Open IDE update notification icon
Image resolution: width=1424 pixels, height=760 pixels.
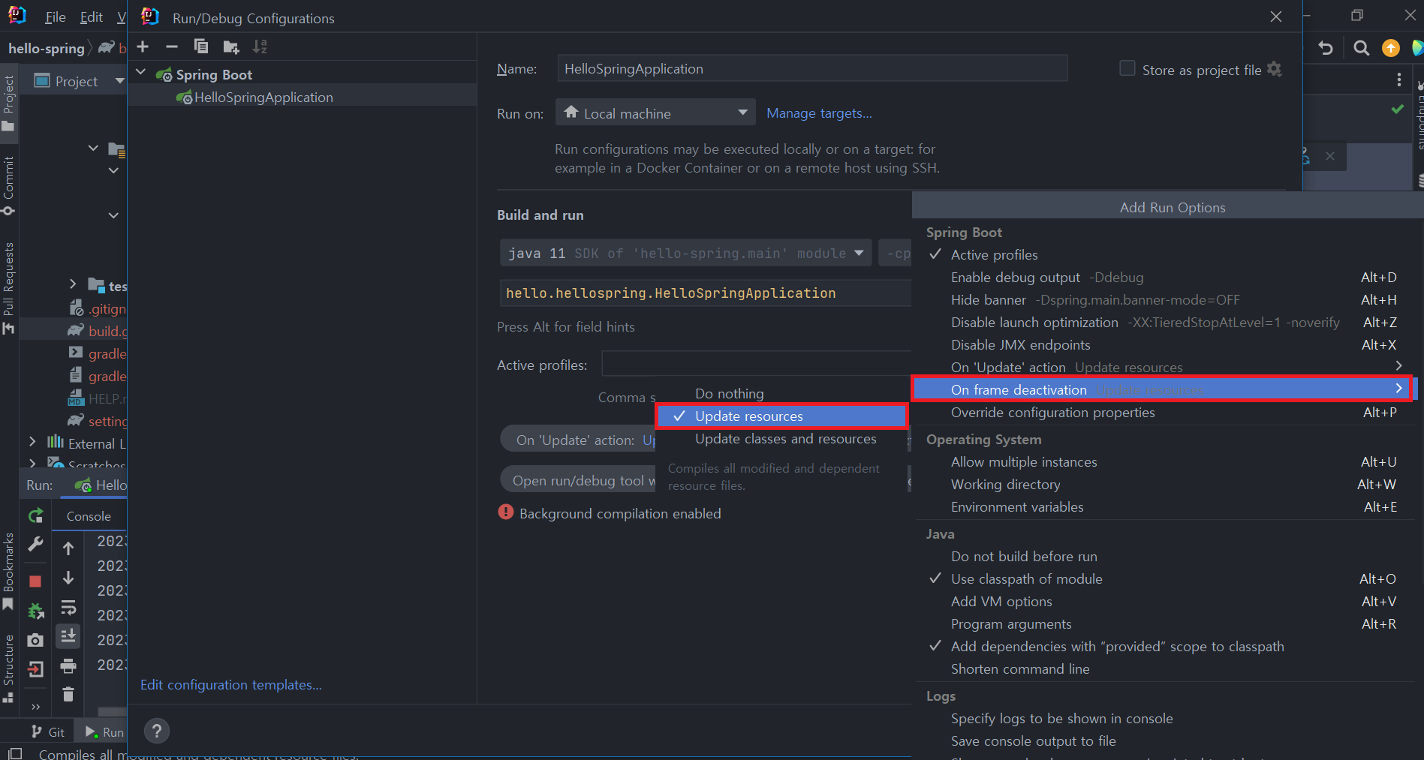click(x=1391, y=48)
